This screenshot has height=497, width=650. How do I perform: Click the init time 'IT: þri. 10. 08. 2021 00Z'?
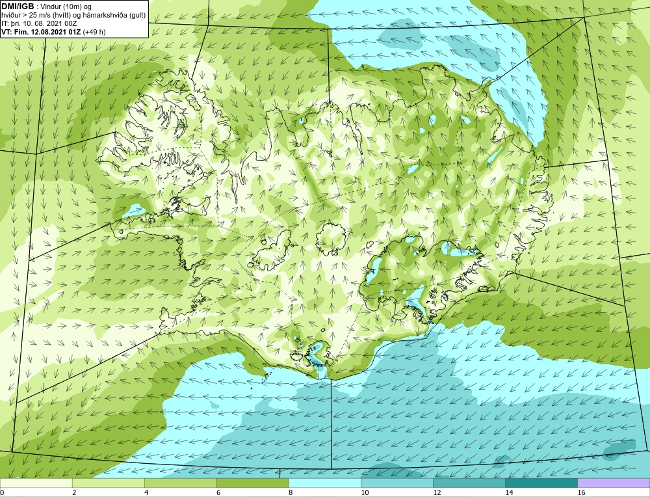pos(40,23)
